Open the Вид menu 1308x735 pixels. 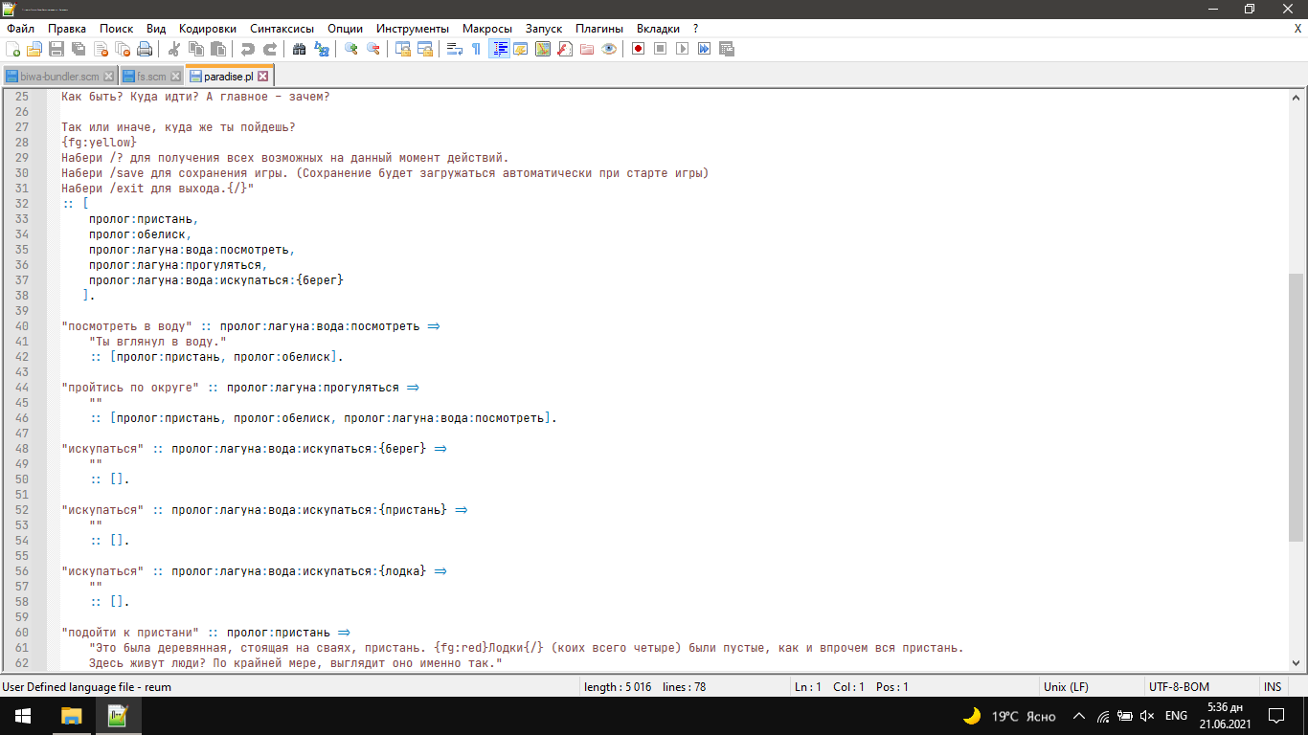pyautogui.click(x=156, y=29)
